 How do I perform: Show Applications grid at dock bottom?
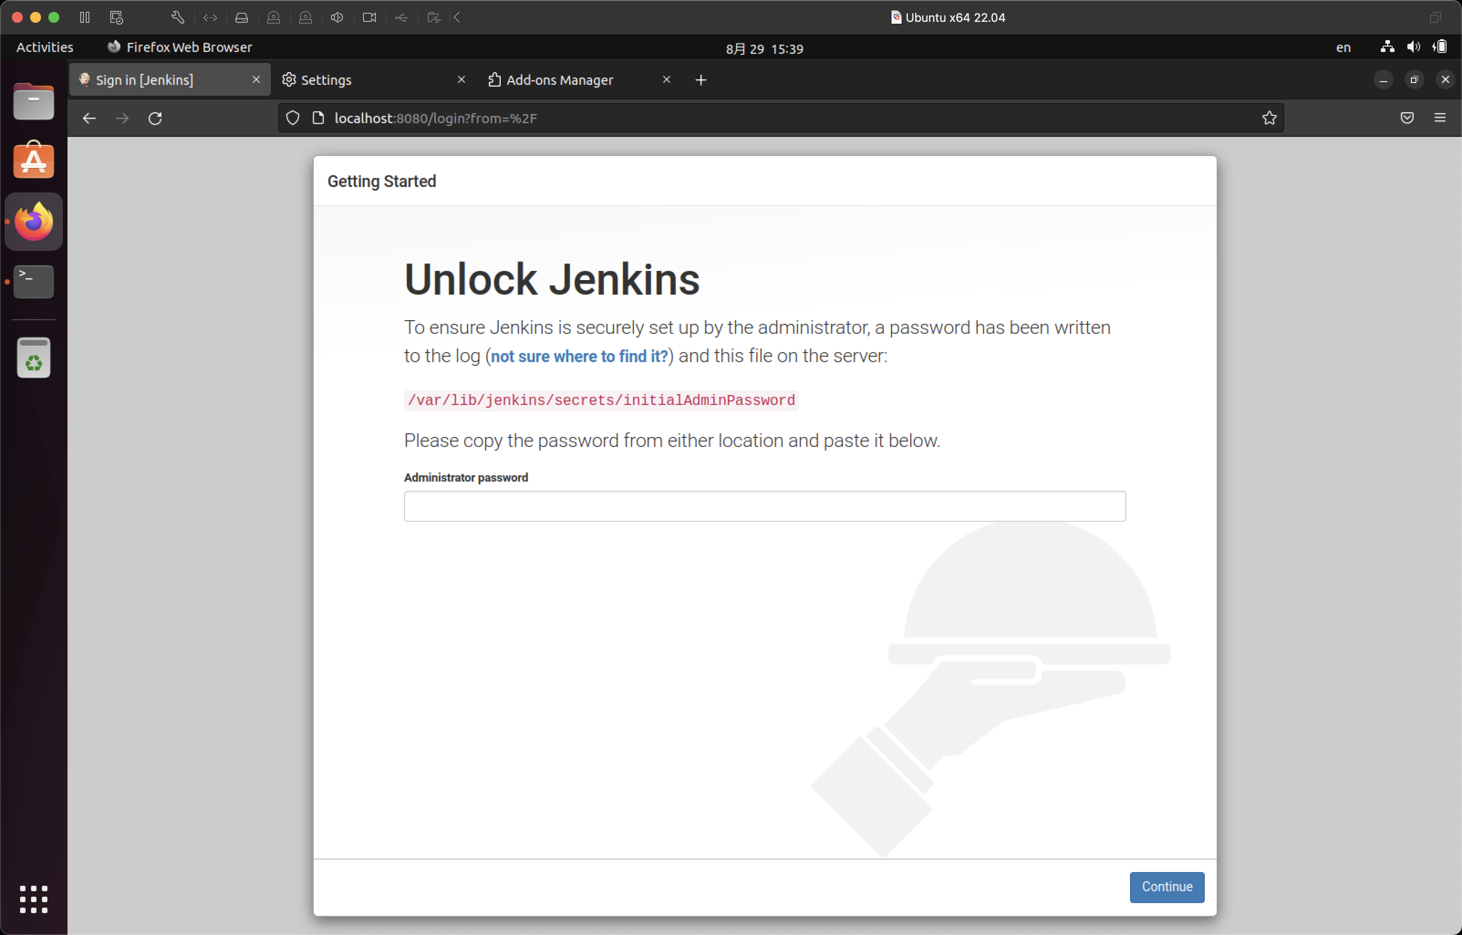point(34,899)
